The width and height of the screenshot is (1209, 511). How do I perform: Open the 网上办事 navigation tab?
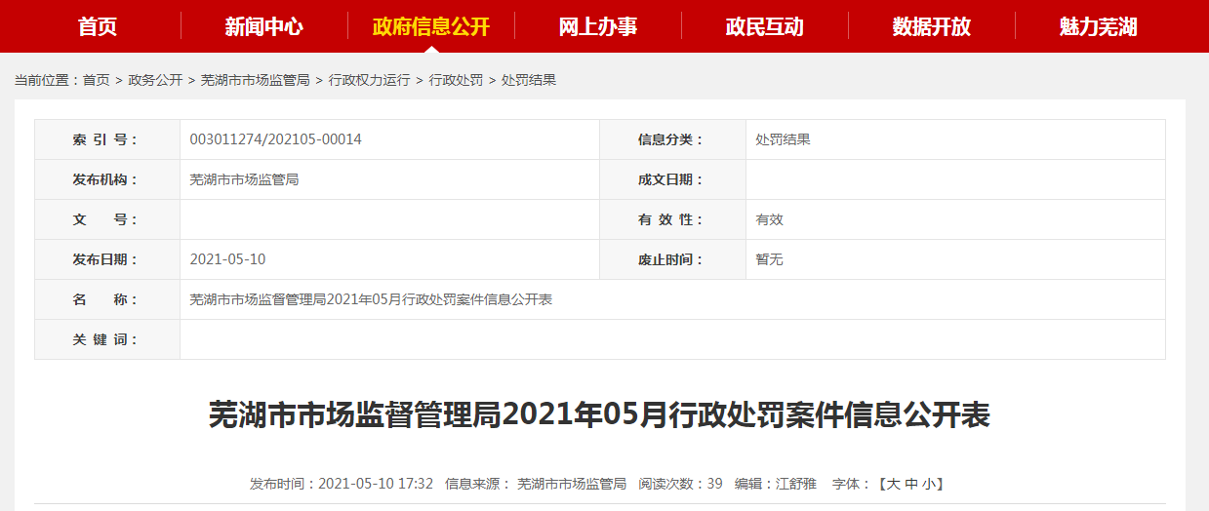pyautogui.click(x=598, y=26)
